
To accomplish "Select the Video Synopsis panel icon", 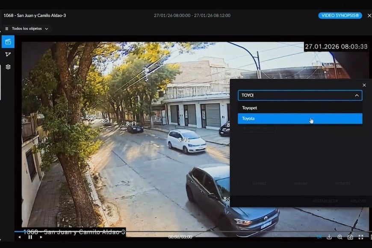I will pyautogui.click(x=7, y=41).
